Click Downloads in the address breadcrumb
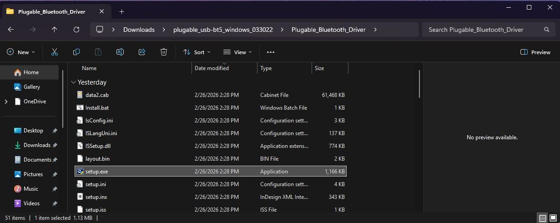The image size is (560, 223). (139, 30)
